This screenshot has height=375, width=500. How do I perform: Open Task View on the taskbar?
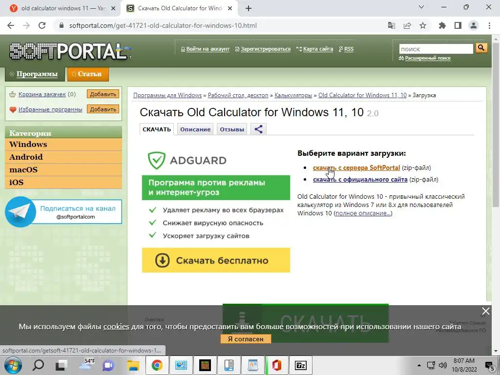(61, 365)
